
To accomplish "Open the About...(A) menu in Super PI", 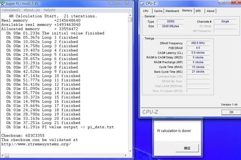I will pyautogui.click(x=32, y=10).
